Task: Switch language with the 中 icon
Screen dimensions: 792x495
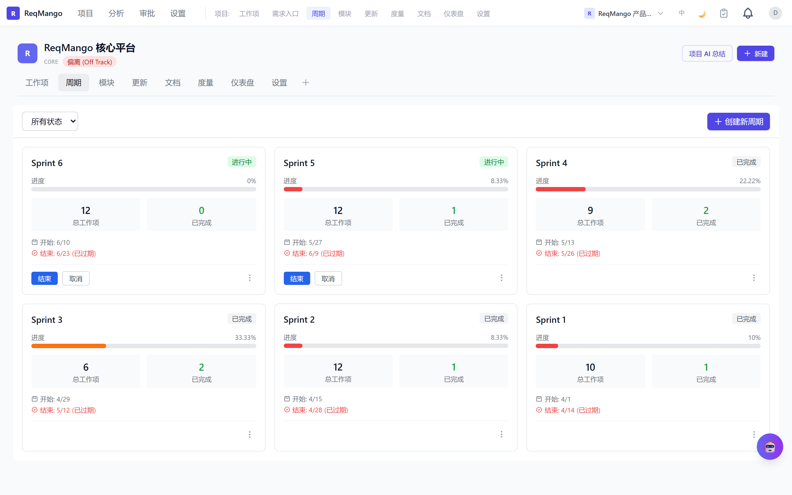Action: pyautogui.click(x=681, y=13)
